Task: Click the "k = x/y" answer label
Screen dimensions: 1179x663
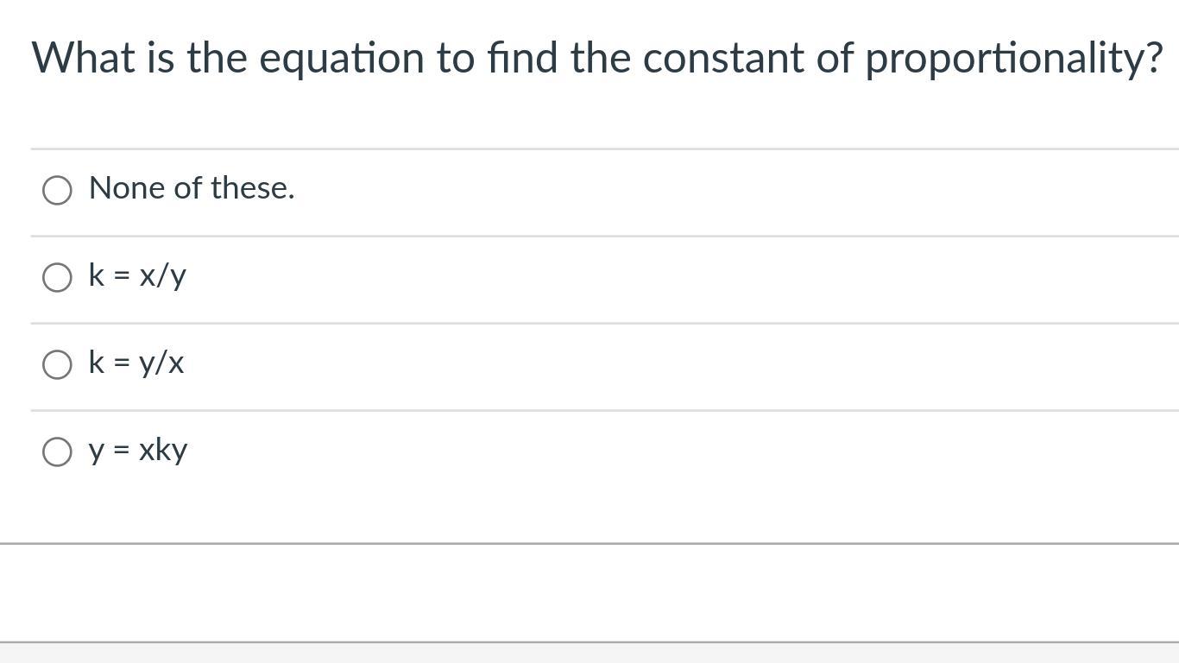Action: [137, 275]
